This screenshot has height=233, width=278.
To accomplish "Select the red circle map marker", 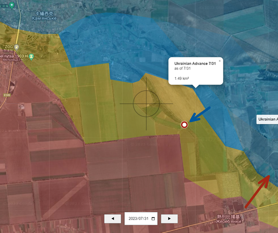I will coord(184,125).
